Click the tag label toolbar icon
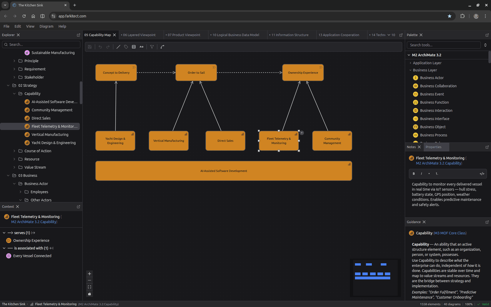The image size is (491, 307). tap(126, 47)
